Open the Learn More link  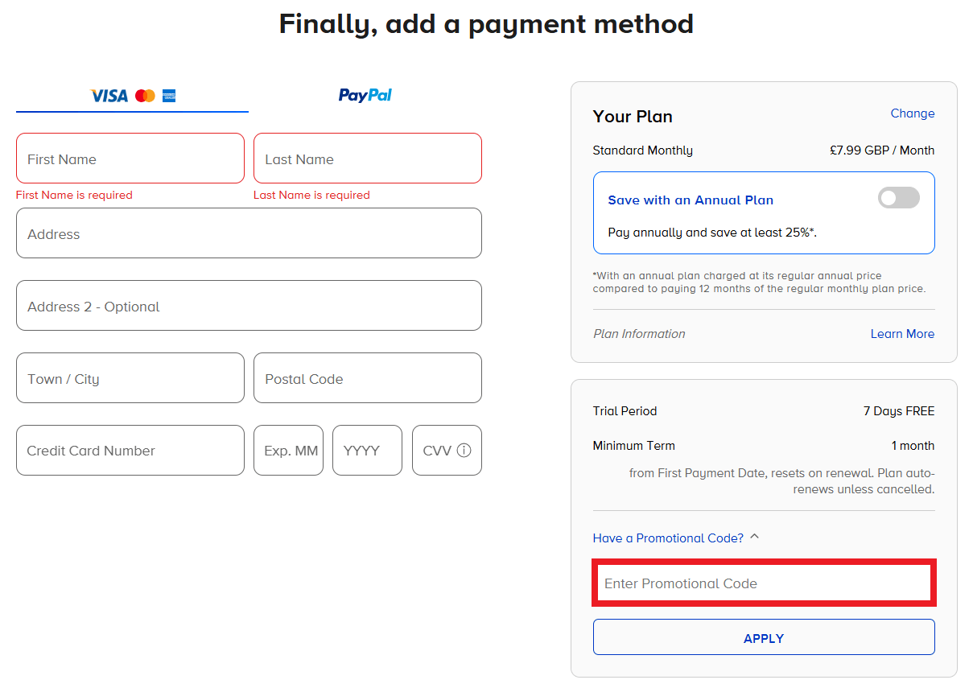point(902,334)
